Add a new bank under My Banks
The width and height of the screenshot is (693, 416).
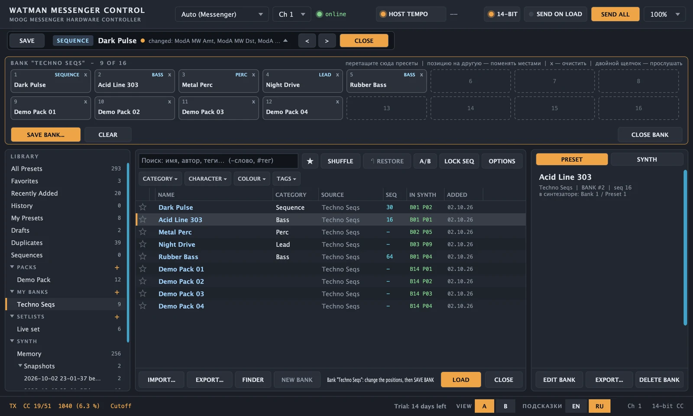[x=117, y=292]
